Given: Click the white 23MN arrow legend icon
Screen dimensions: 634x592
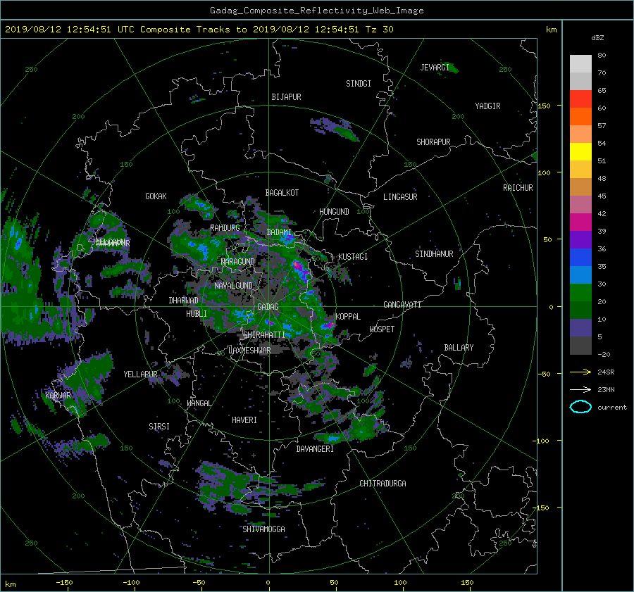Looking at the screenshot, I should tap(580, 389).
